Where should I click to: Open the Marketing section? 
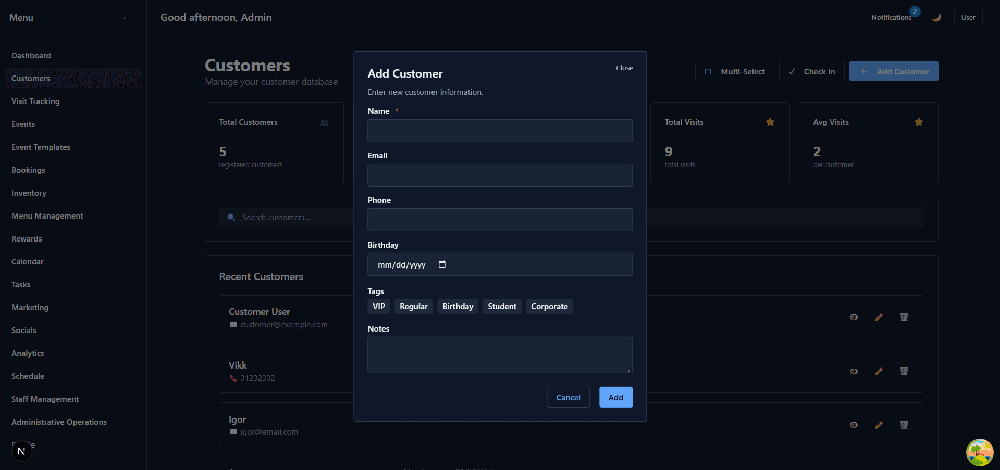click(73, 308)
